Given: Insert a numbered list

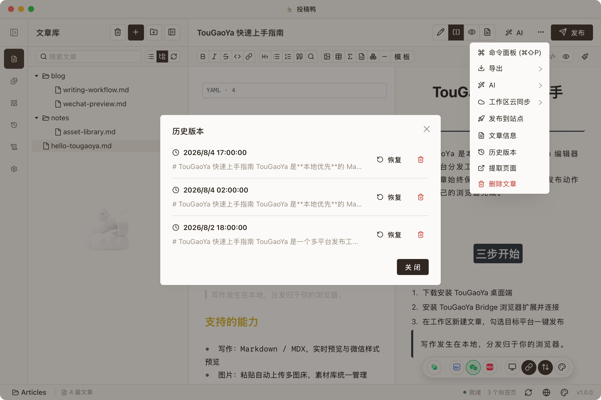Looking at the screenshot, I should (x=288, y=57).
